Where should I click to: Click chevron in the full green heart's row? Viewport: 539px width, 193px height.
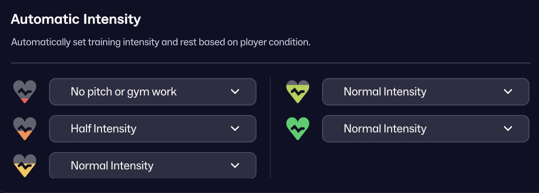click(508, 128)
